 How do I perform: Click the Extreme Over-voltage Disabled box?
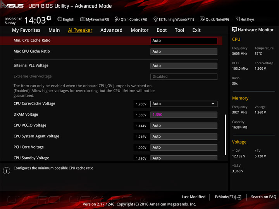point(184,77)
